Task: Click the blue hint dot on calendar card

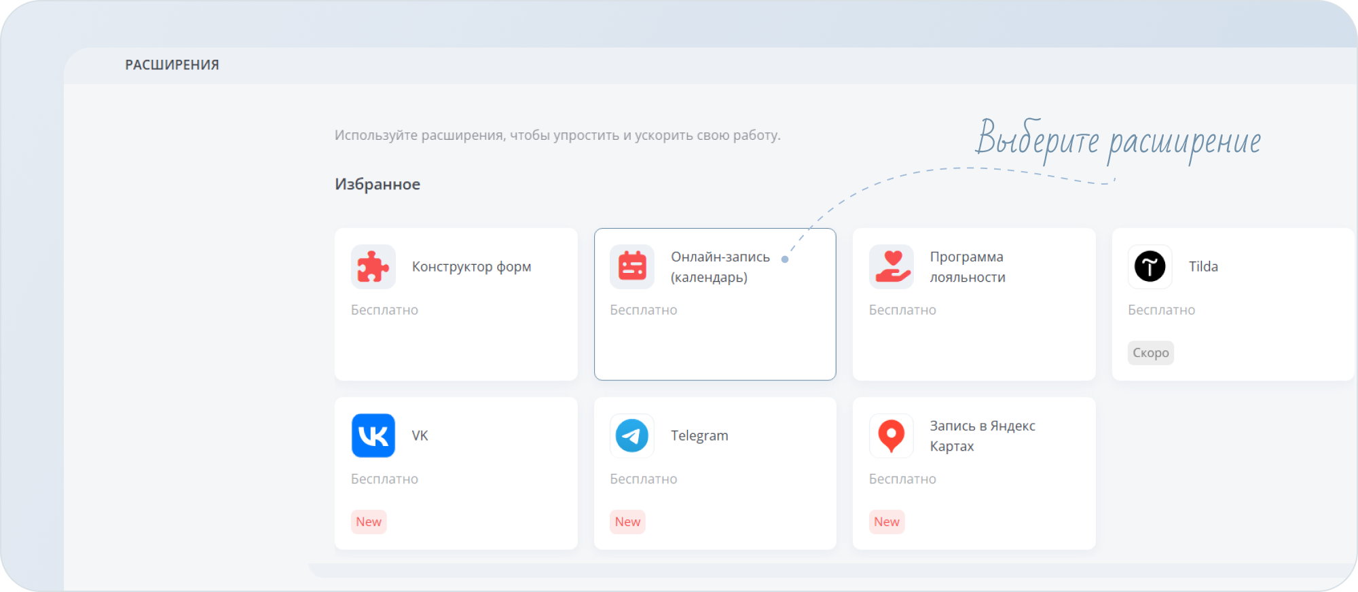Action: 785,259
